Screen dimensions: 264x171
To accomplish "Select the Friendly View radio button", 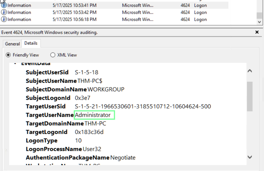I will tap(8, 55).
